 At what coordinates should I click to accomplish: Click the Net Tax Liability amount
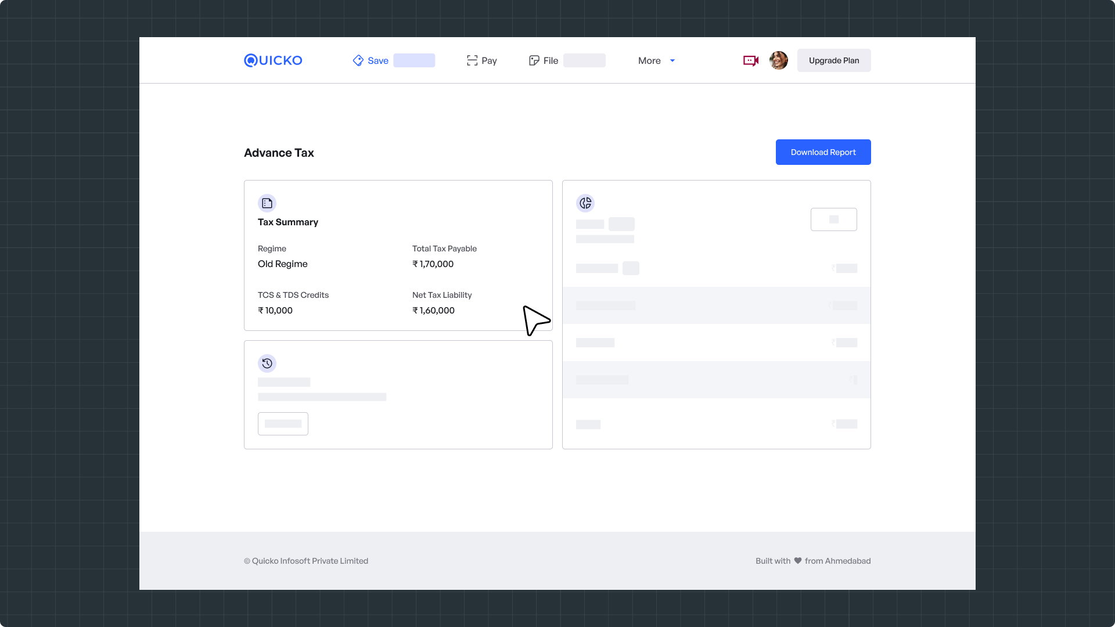point(433,311)
